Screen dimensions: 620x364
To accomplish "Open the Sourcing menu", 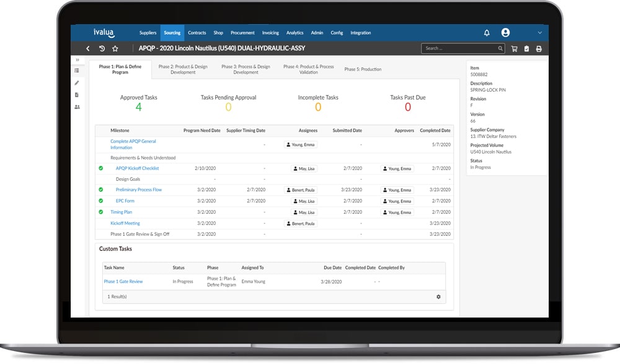I will coord(172,33).
